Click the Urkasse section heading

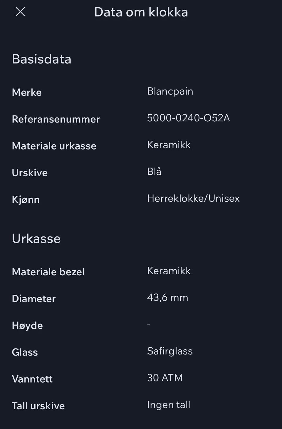click(x=36, y=239)
